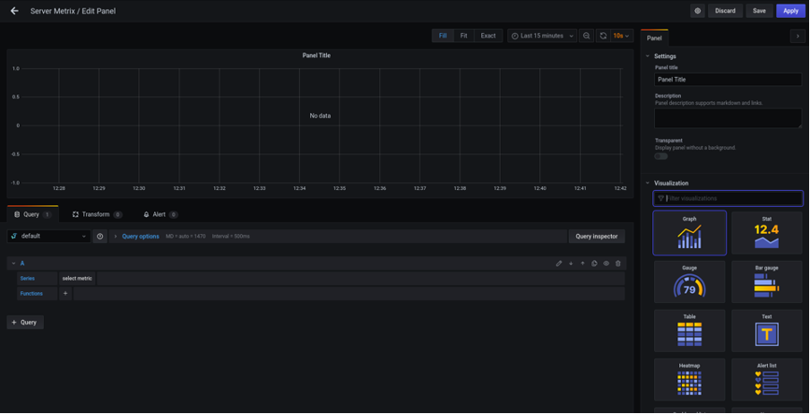Image resolution: width=810 pixels, height=414 pixels.
Task: Click the No data text in graph
Action: 320,116
